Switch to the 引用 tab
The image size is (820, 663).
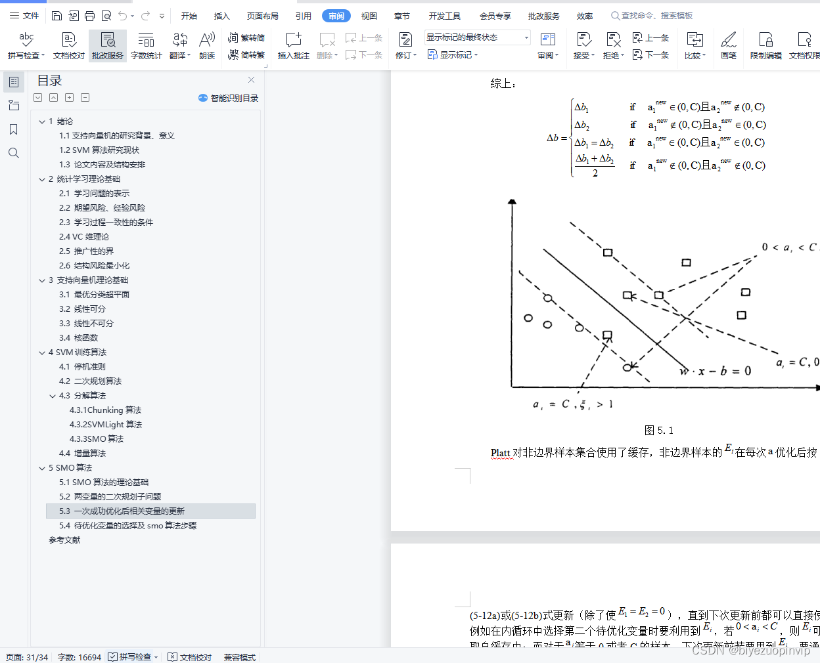coord(304,16)
